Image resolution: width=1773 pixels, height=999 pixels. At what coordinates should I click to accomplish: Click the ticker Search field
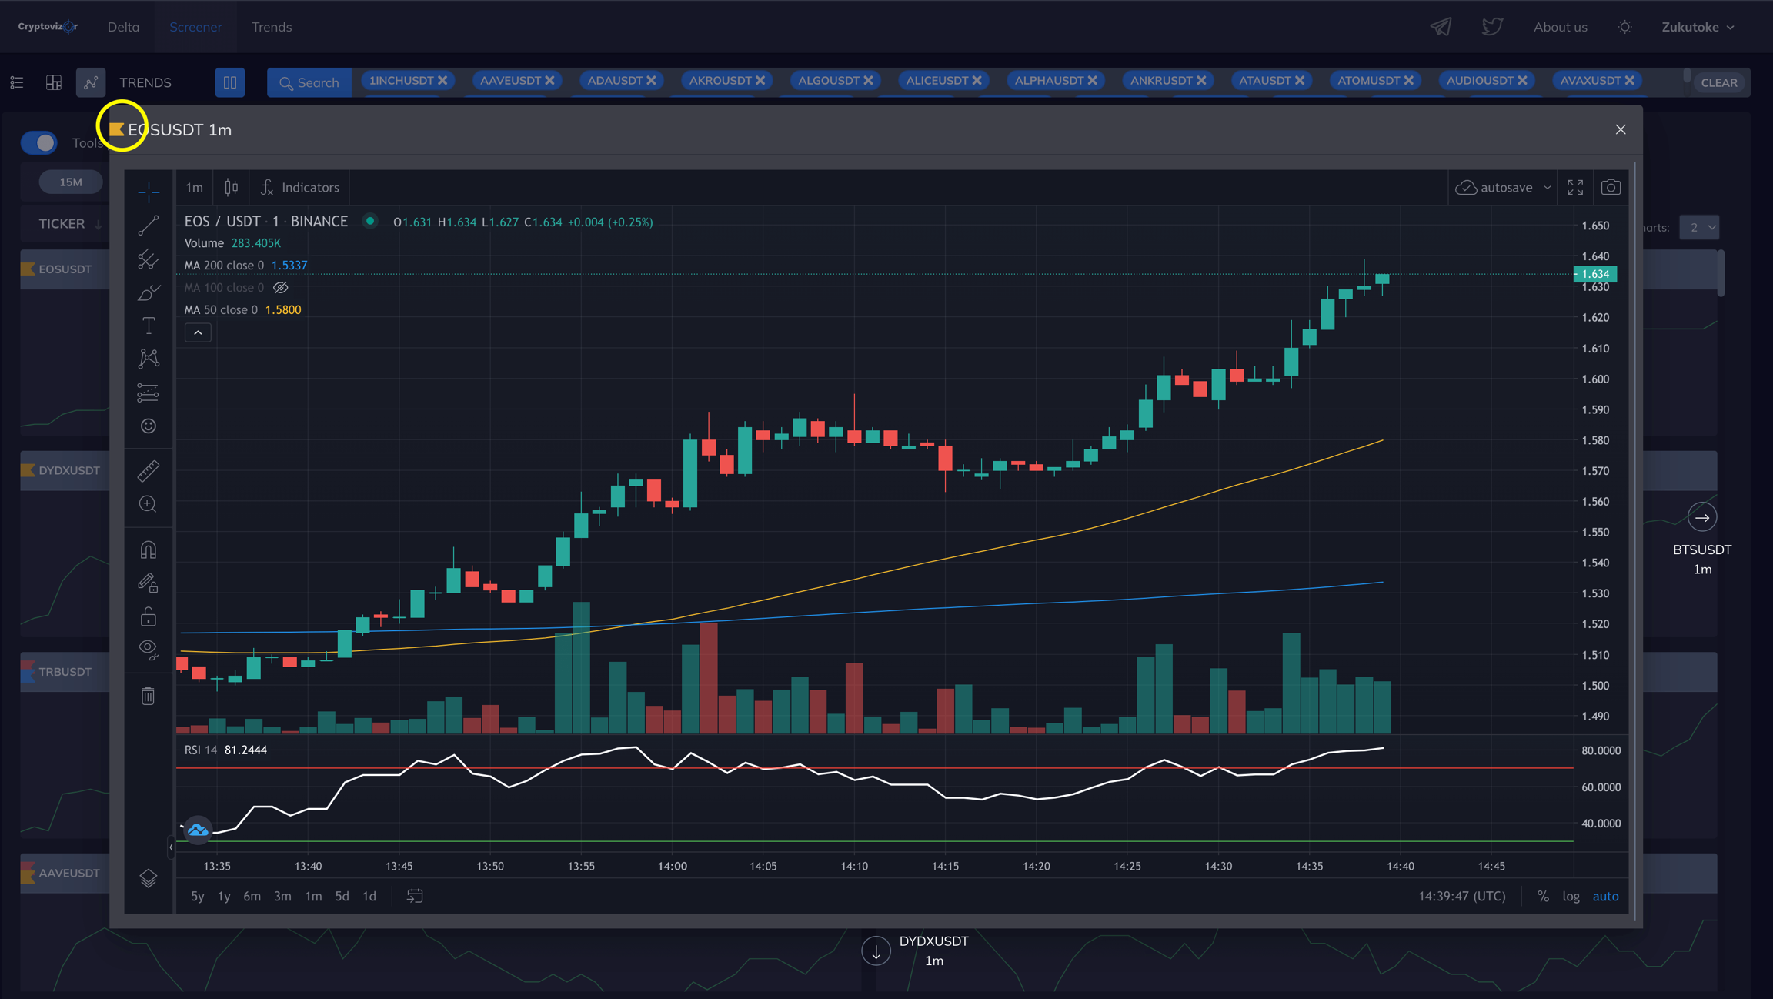coord(309,82)
